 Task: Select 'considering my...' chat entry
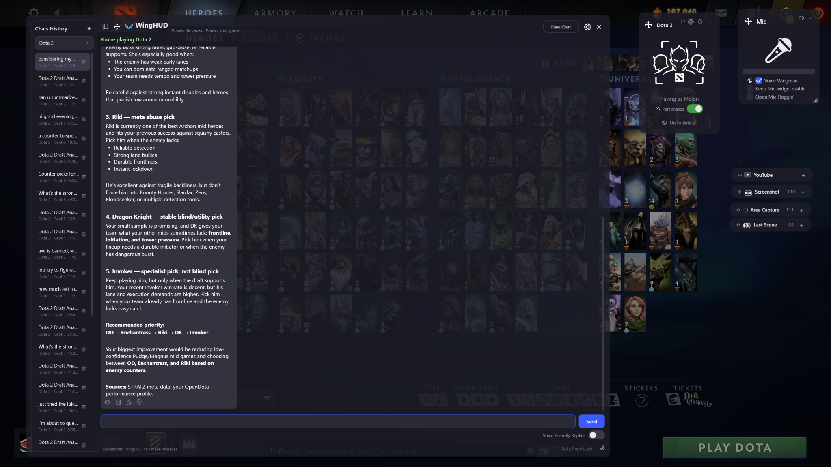[62, 62]
